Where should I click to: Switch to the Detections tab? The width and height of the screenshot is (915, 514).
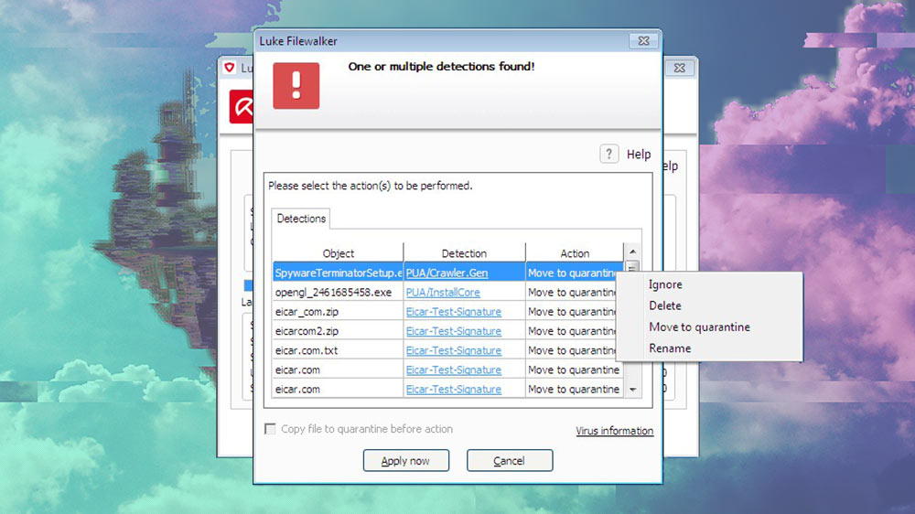301,219
